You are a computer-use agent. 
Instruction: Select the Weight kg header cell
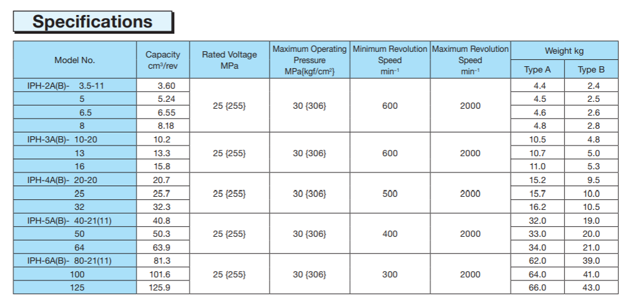(564, 51)
